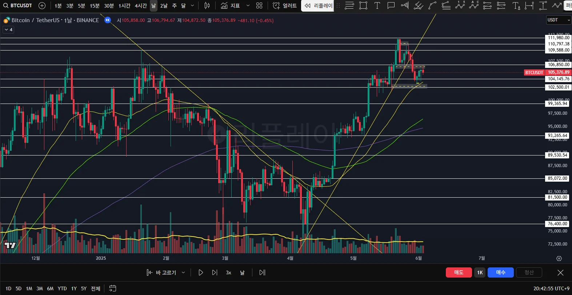Open the BTCUSDT symbol search
The image size is (572, 295).
[x=18, y=5]
